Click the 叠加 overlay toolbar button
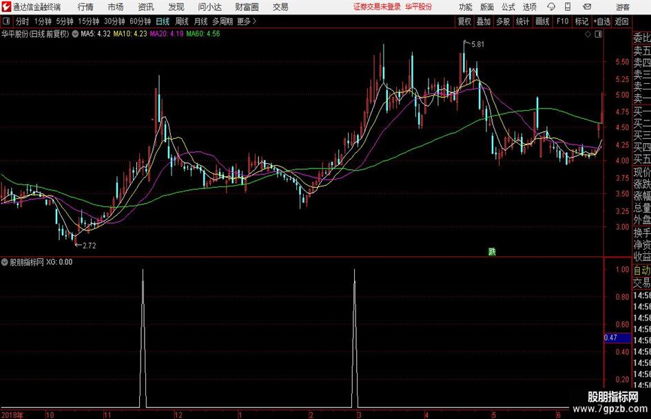 pyautogui.click(x=484, y=21)
